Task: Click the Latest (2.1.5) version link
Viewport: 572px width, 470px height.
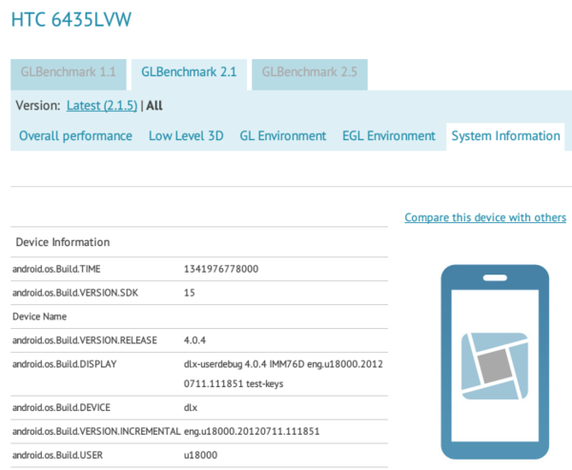Action: pyautogui.click(x=102, y=106)
